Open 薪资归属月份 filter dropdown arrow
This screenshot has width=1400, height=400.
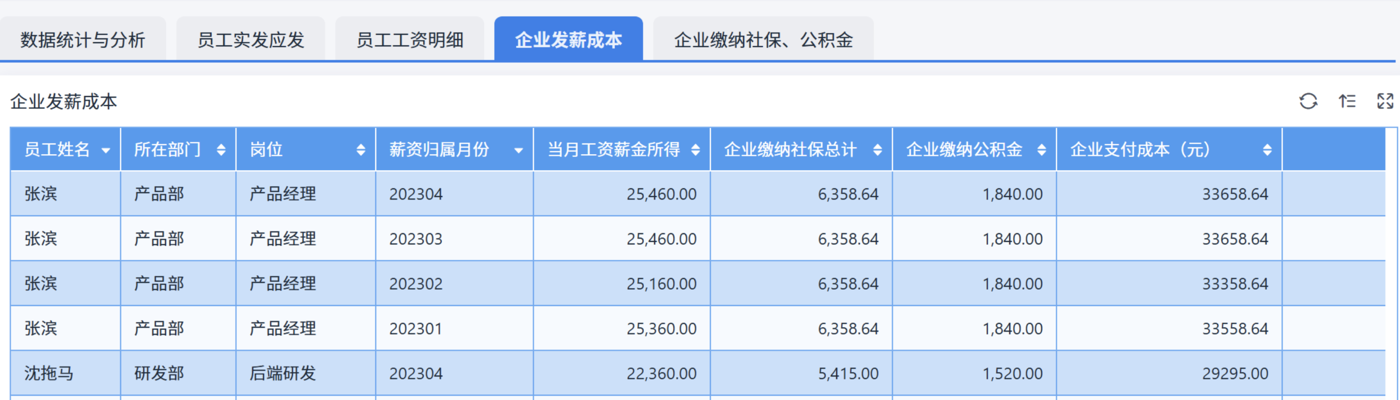(519, 151)
